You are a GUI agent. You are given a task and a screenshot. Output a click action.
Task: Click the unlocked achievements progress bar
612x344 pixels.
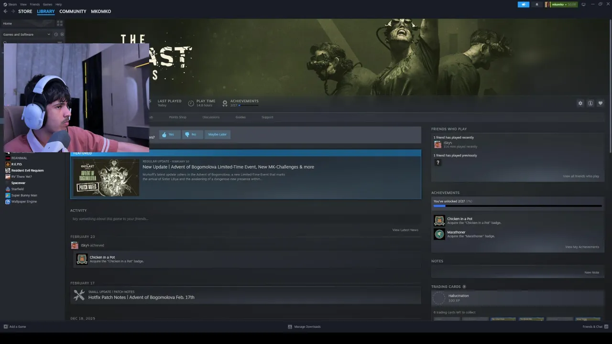517,206
